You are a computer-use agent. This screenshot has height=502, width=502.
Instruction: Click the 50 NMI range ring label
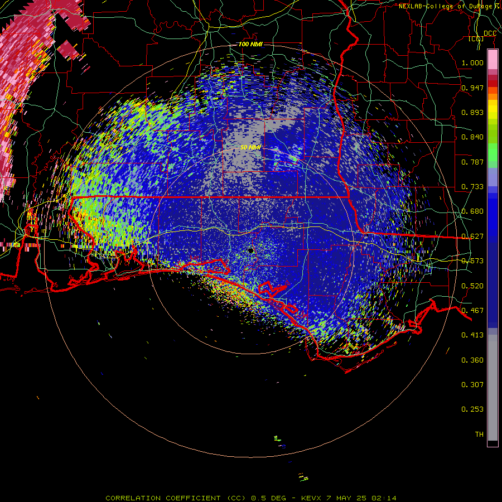click(250, 148)
